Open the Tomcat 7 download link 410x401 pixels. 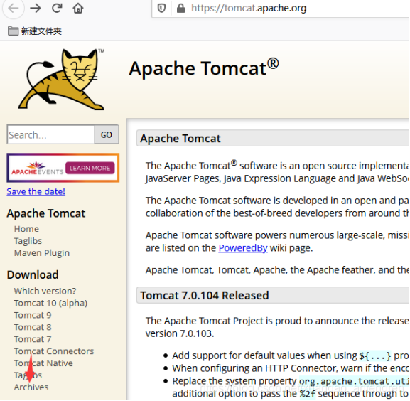pos(33,339)
